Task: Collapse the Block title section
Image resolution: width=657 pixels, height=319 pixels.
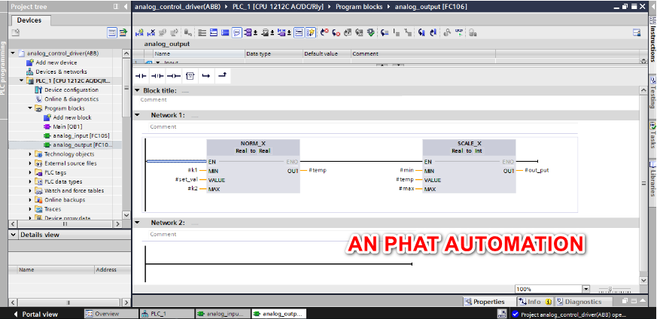Action: [137, 90]
